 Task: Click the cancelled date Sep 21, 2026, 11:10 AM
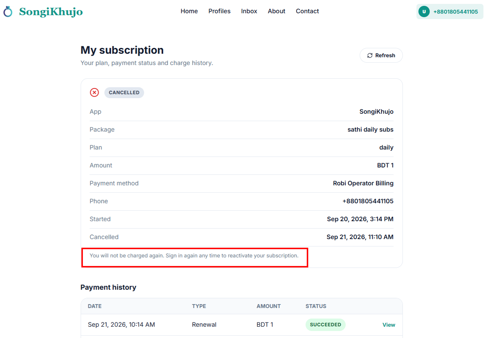coord(360,237)
